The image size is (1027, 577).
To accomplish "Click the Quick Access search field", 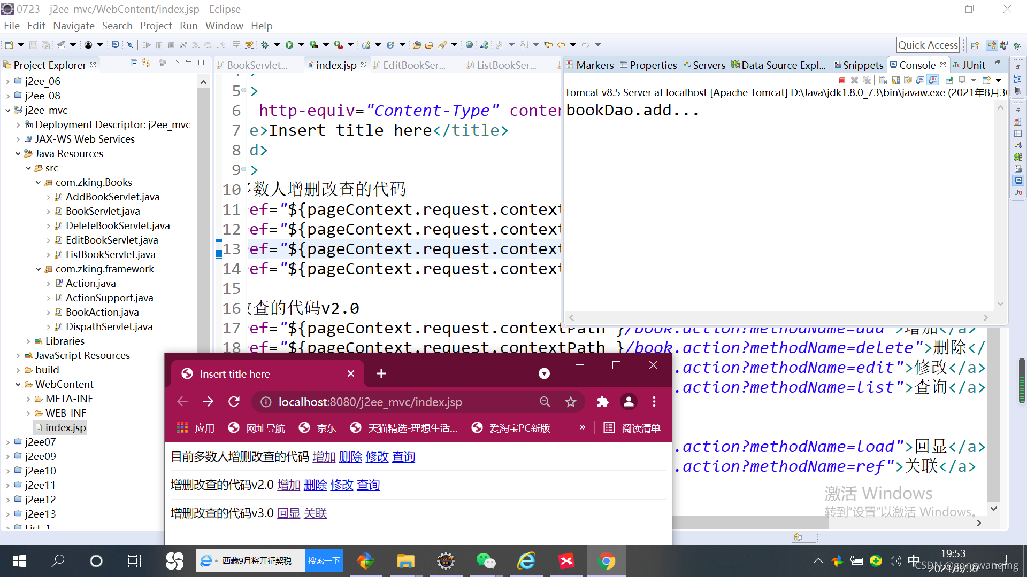I will coord(928,45).
